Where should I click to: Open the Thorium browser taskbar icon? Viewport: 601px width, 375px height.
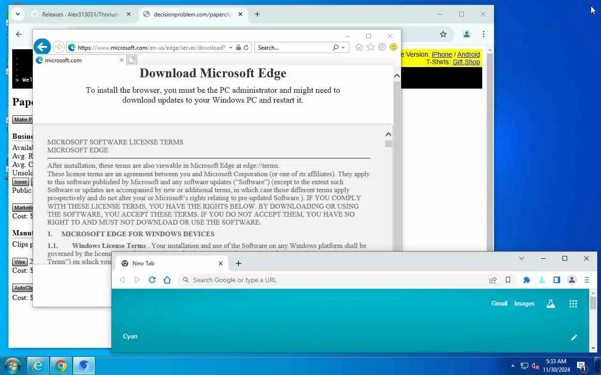click(x=84, y=366)
